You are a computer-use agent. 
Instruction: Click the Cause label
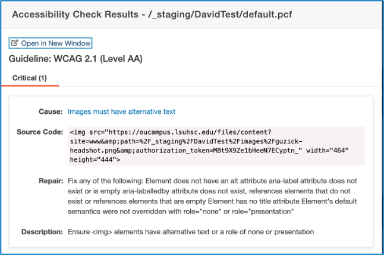51,111
